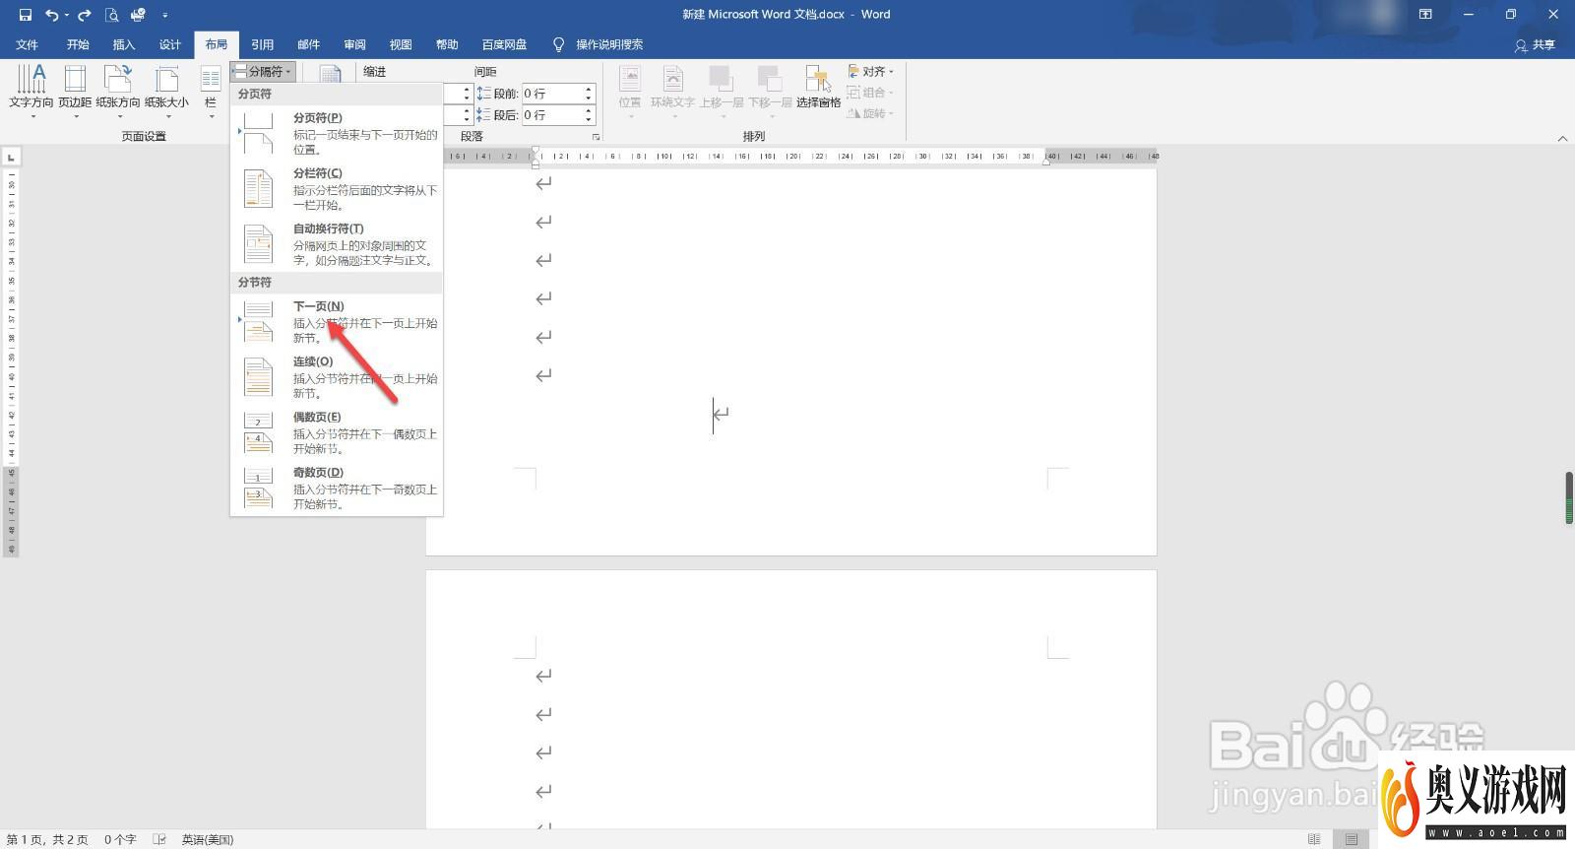Insert a 分栏符 column break
1575x849 pixels.
coord(337,188)
